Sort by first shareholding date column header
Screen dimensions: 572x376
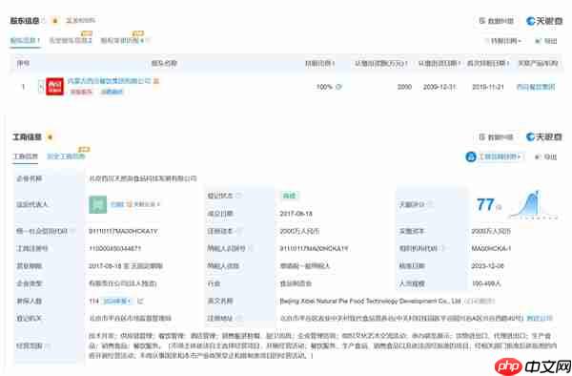[x=488, y=64]
